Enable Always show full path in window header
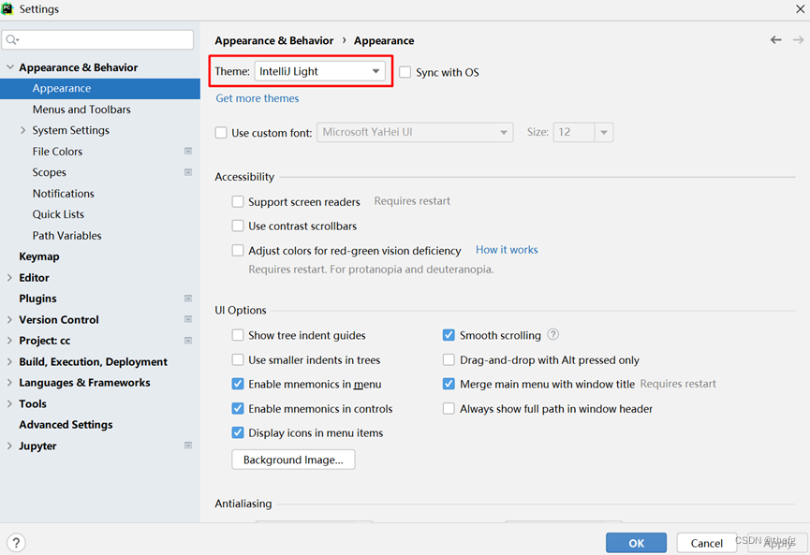This screenshot has height=555, width=810. coord(449,408)
